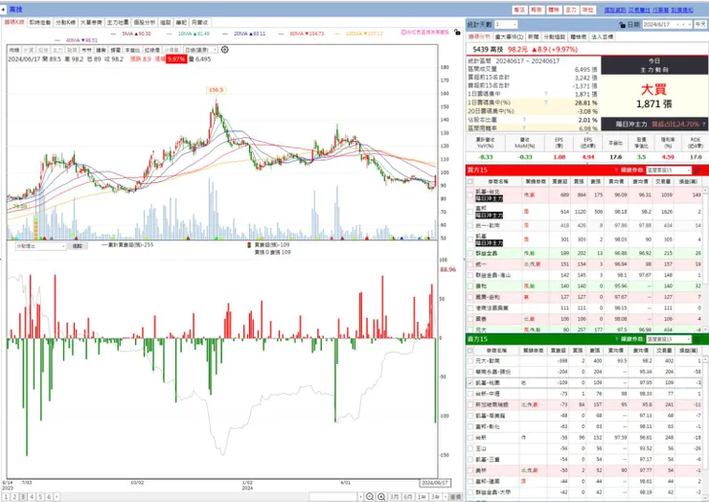This screenshot has height=502, width=709.
Task: Click the pink info hint icon above chart
Action: (x=403, y=33)
